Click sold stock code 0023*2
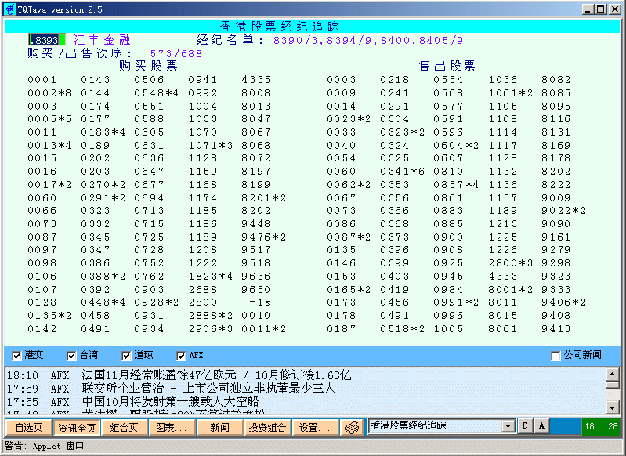The image size is (626, 456). coord(349,119)
